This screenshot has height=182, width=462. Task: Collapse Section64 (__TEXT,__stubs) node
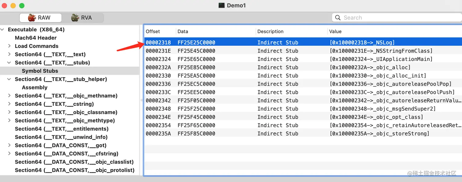tap(9, 62)
